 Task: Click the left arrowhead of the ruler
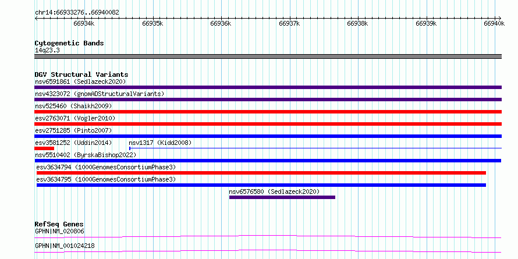tap(36, 18)
